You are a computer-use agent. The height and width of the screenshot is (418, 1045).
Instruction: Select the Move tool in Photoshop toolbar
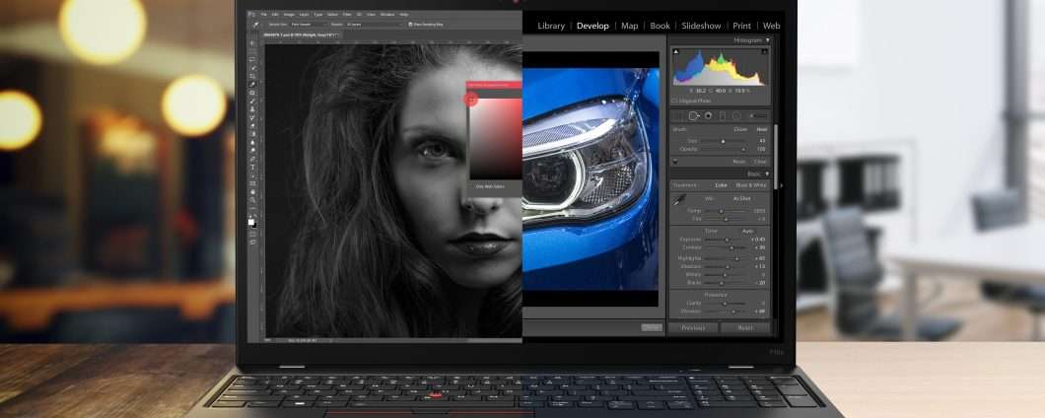tap(252, 43)
